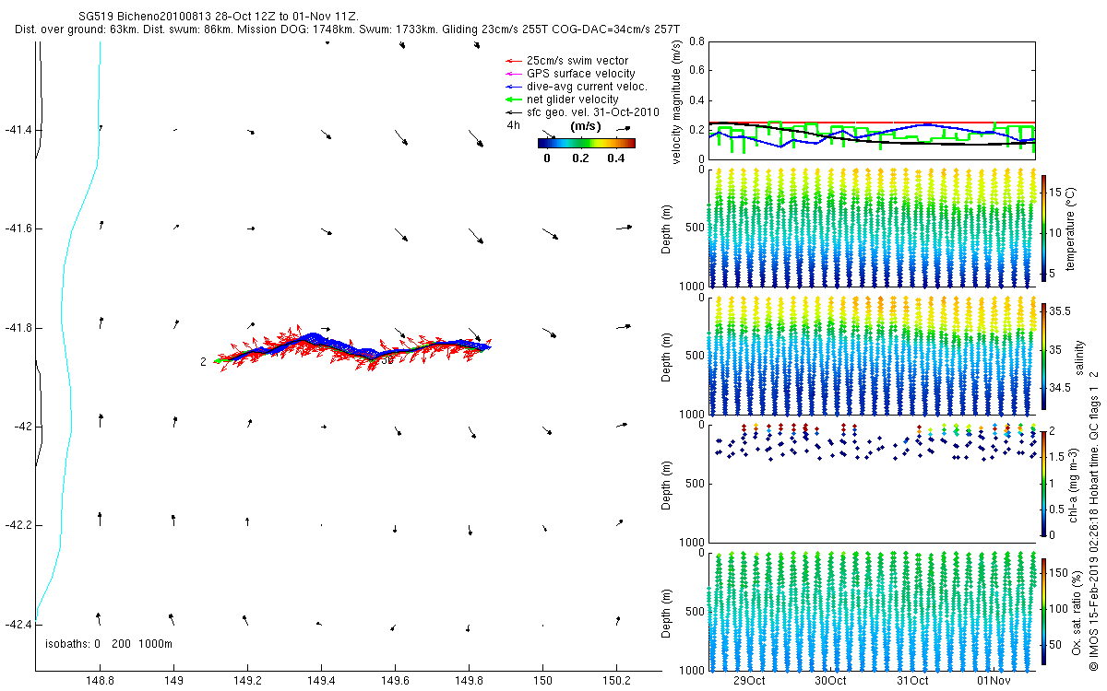Click the '(m/s)' label above the velocity colorbar
1107x691 pixels.
587,126
